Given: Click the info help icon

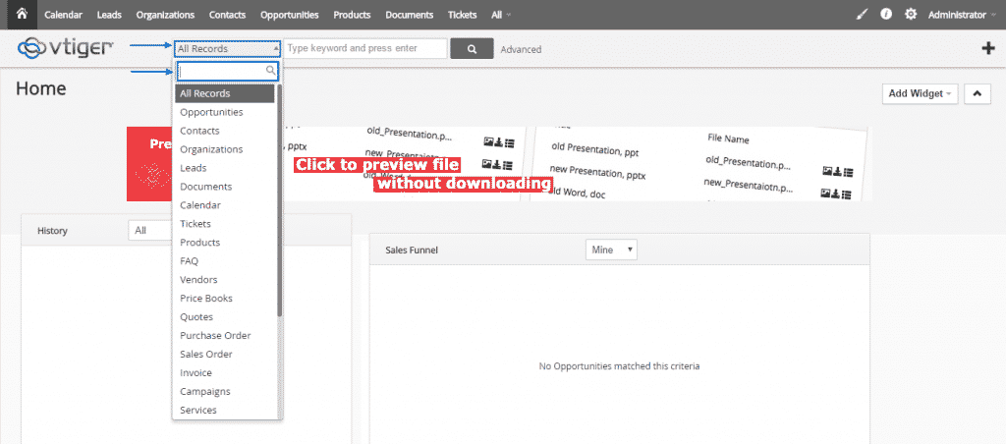Looking at the screenshot, I should (x=886, y=15).
